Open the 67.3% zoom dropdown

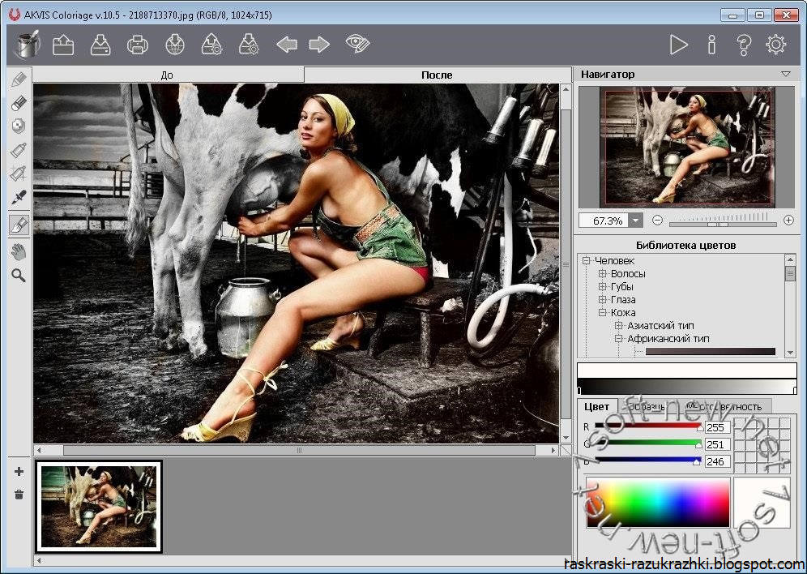coord(636,221)
